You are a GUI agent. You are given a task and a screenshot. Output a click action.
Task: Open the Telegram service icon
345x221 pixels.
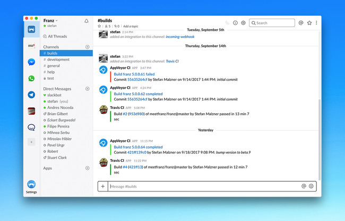(31, 95)
